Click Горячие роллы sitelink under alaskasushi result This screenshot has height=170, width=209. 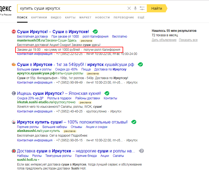pos(28,127)
